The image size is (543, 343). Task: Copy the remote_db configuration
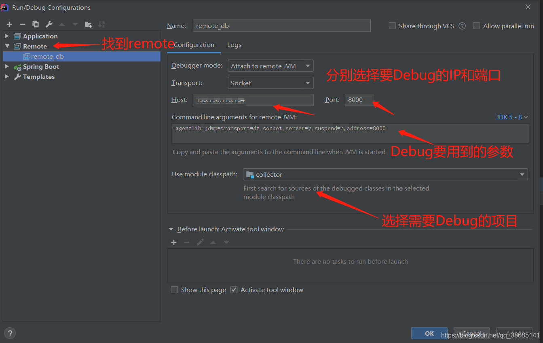[36, 24]
